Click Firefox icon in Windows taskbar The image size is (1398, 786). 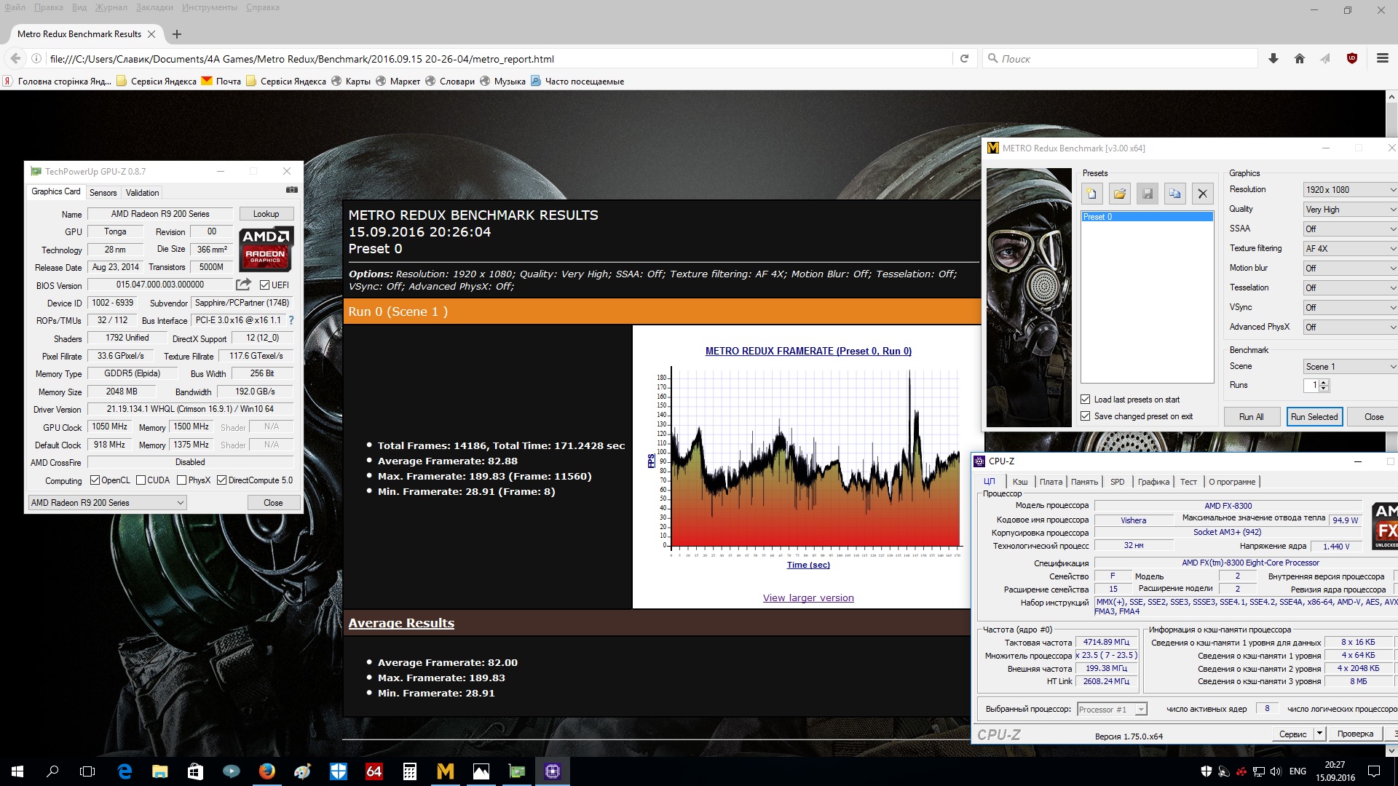(267, 771)
